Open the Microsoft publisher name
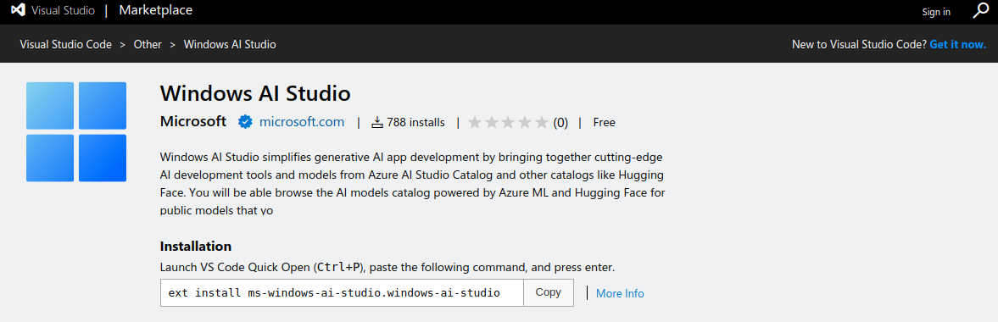 pyautogui.click(x=193, y=121)
